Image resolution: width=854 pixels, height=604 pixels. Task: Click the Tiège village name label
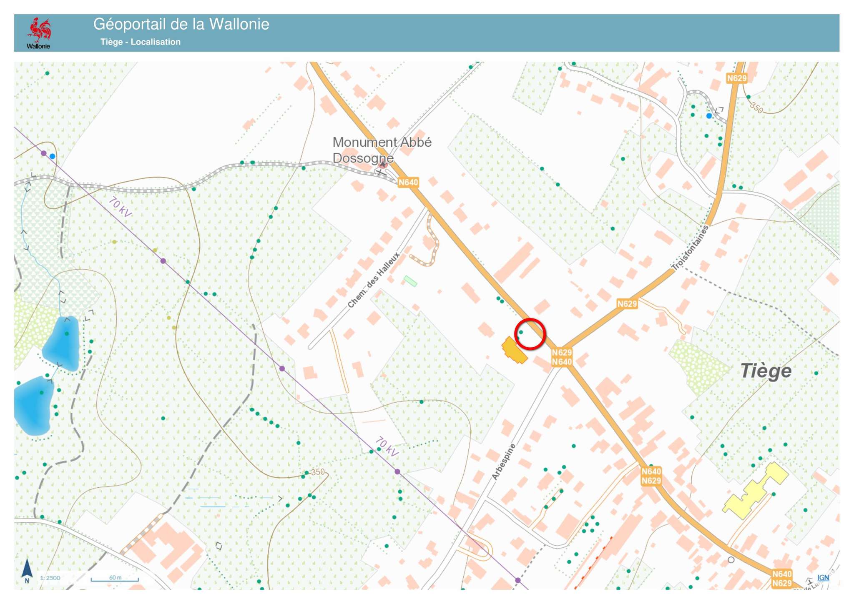click(766, 371)
